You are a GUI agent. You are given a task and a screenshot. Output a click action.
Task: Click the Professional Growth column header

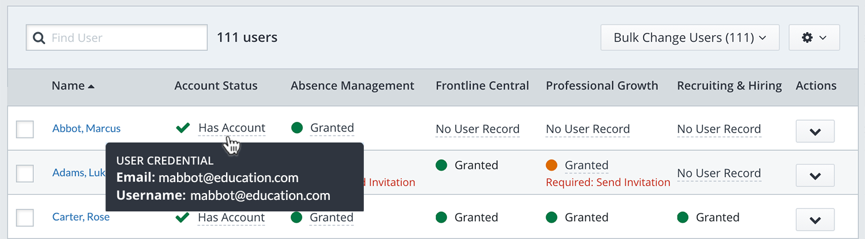(x=601, y=86)
